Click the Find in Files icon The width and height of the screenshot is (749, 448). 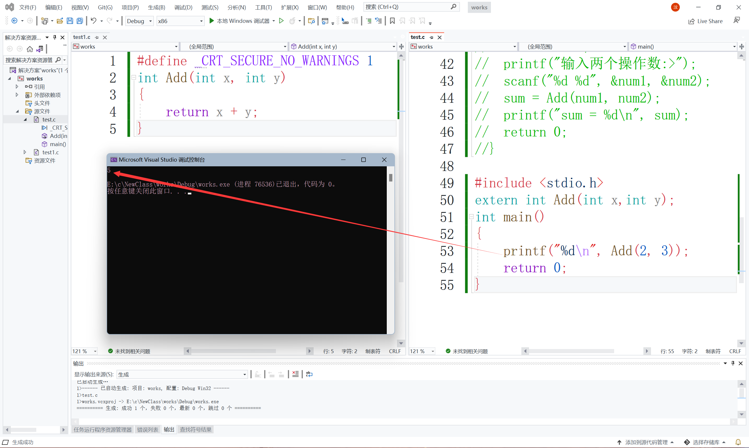coord(311,21)
